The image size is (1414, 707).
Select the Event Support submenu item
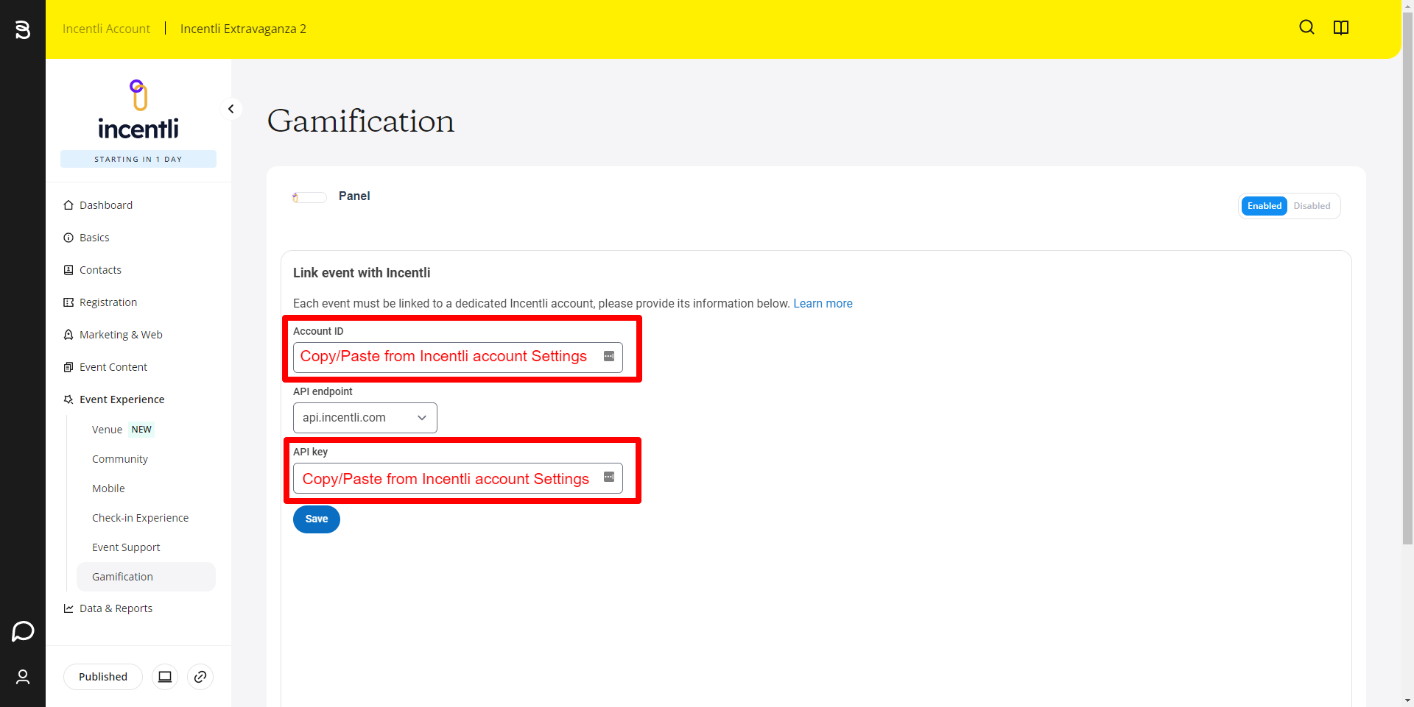tap(126, 547)
